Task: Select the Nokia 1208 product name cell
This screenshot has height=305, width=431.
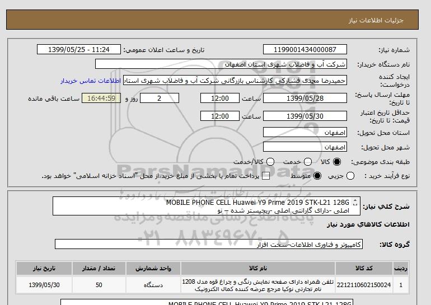Action: point(258,285)
